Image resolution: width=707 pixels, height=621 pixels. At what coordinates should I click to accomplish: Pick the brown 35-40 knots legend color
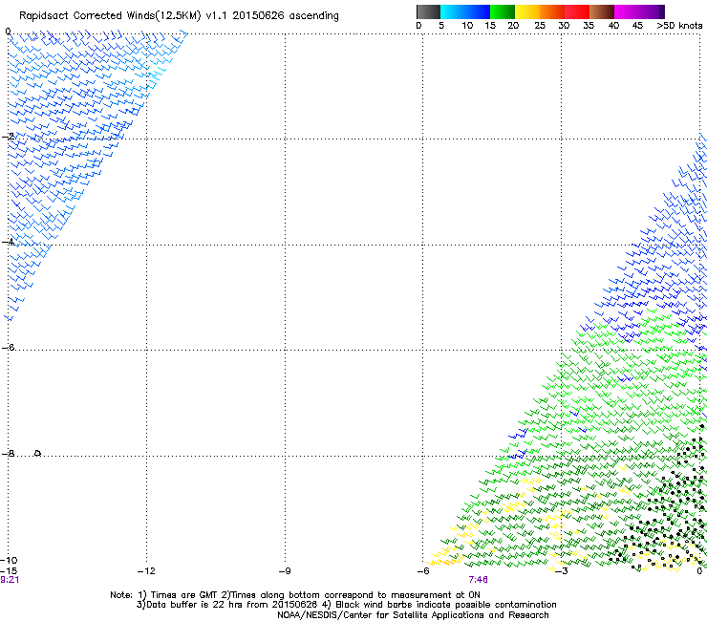pyautogui.click(x=602, y=11)
